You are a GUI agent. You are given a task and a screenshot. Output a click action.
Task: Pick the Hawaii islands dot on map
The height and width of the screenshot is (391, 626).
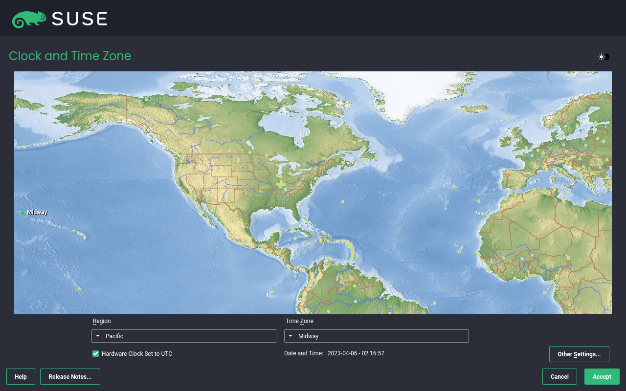point(78,233)
